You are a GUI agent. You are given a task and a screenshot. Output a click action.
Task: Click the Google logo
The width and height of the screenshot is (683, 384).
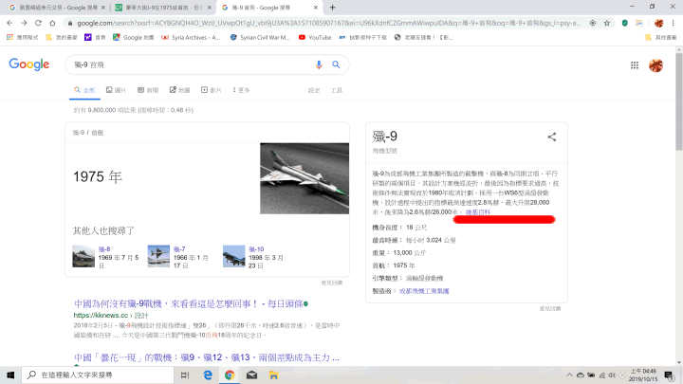29,64
